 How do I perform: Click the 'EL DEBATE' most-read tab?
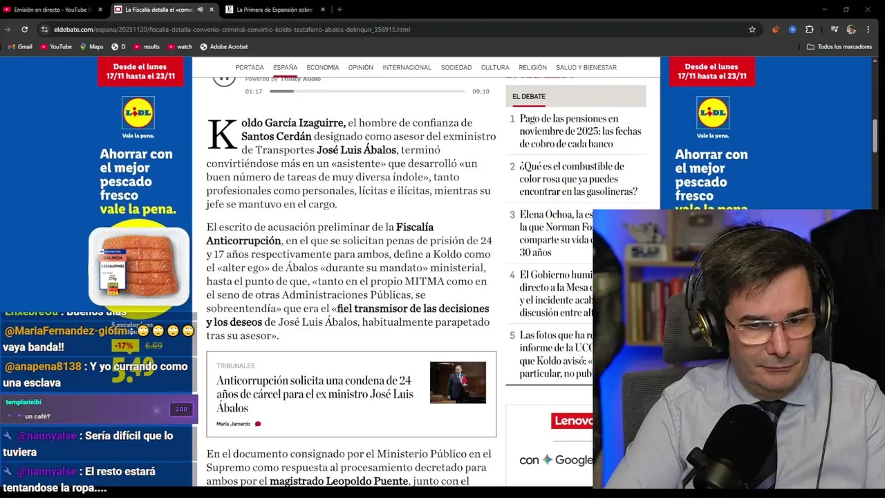529,97
